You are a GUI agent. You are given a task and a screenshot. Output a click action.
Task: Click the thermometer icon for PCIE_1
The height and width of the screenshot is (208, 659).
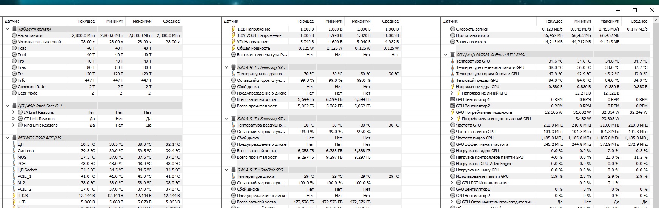[14, 176]
